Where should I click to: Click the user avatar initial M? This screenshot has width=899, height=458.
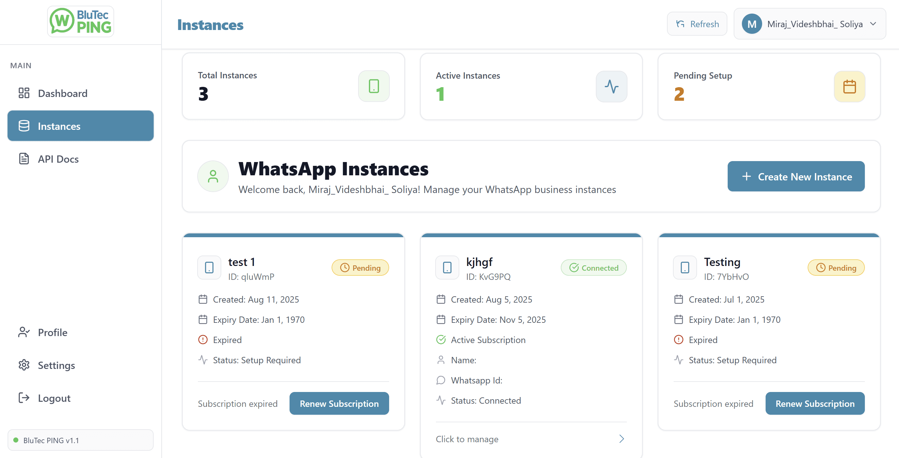[x=752, y=24]
